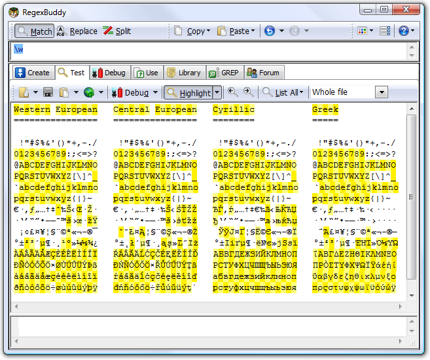
Task: Click the test text vertical scrollbar thumb
Action: 411,197
